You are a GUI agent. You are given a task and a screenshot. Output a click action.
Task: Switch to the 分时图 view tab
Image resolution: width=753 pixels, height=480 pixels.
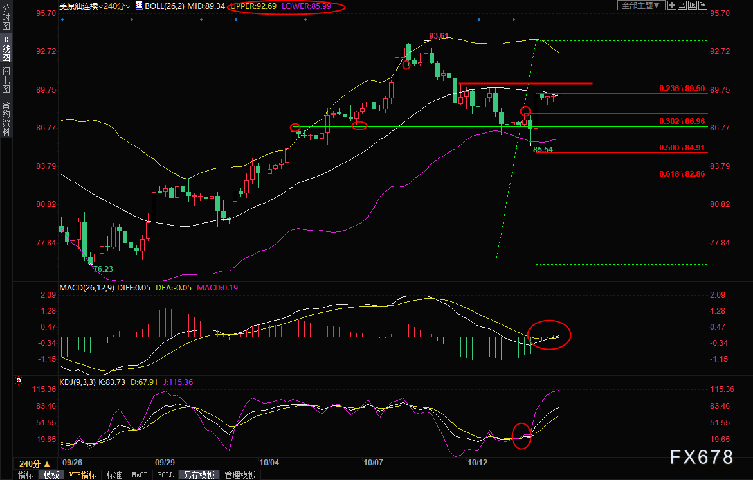(6, 18)
